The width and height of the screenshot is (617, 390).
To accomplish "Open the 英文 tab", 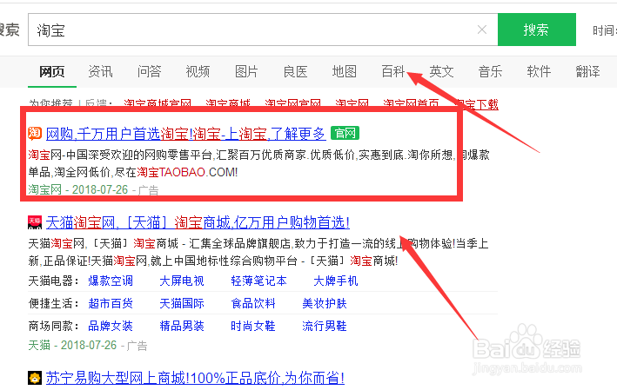I will pos(441,71).
